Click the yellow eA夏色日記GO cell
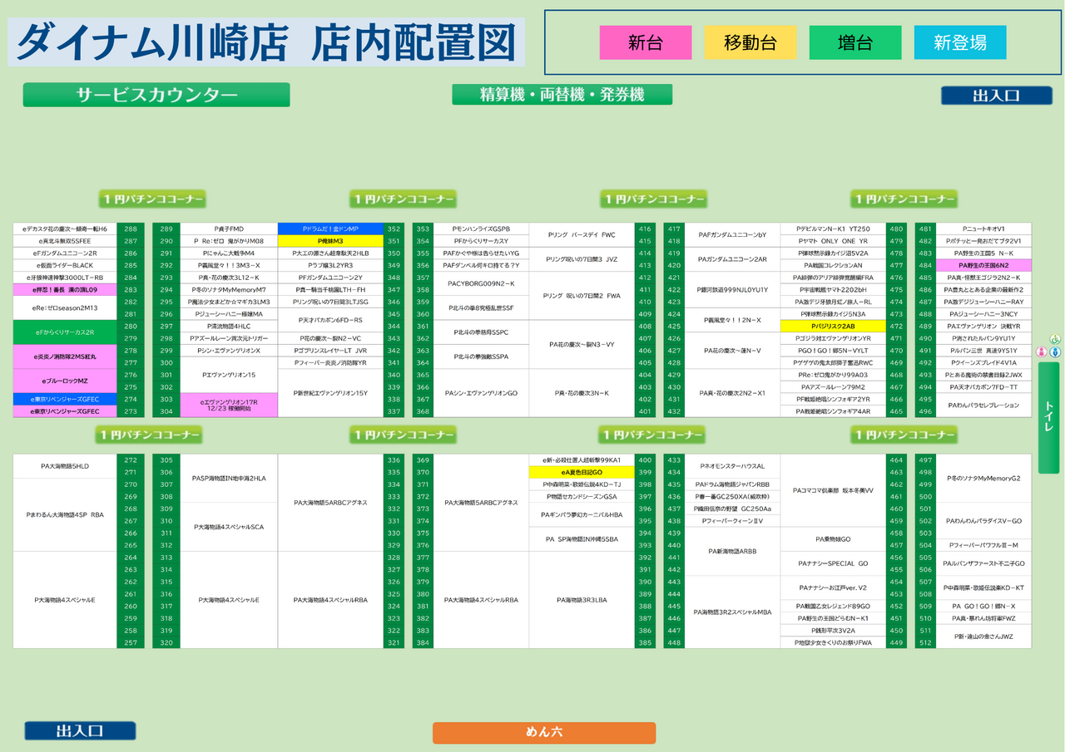Screen dimensions: 1065x752 (582, 472)
